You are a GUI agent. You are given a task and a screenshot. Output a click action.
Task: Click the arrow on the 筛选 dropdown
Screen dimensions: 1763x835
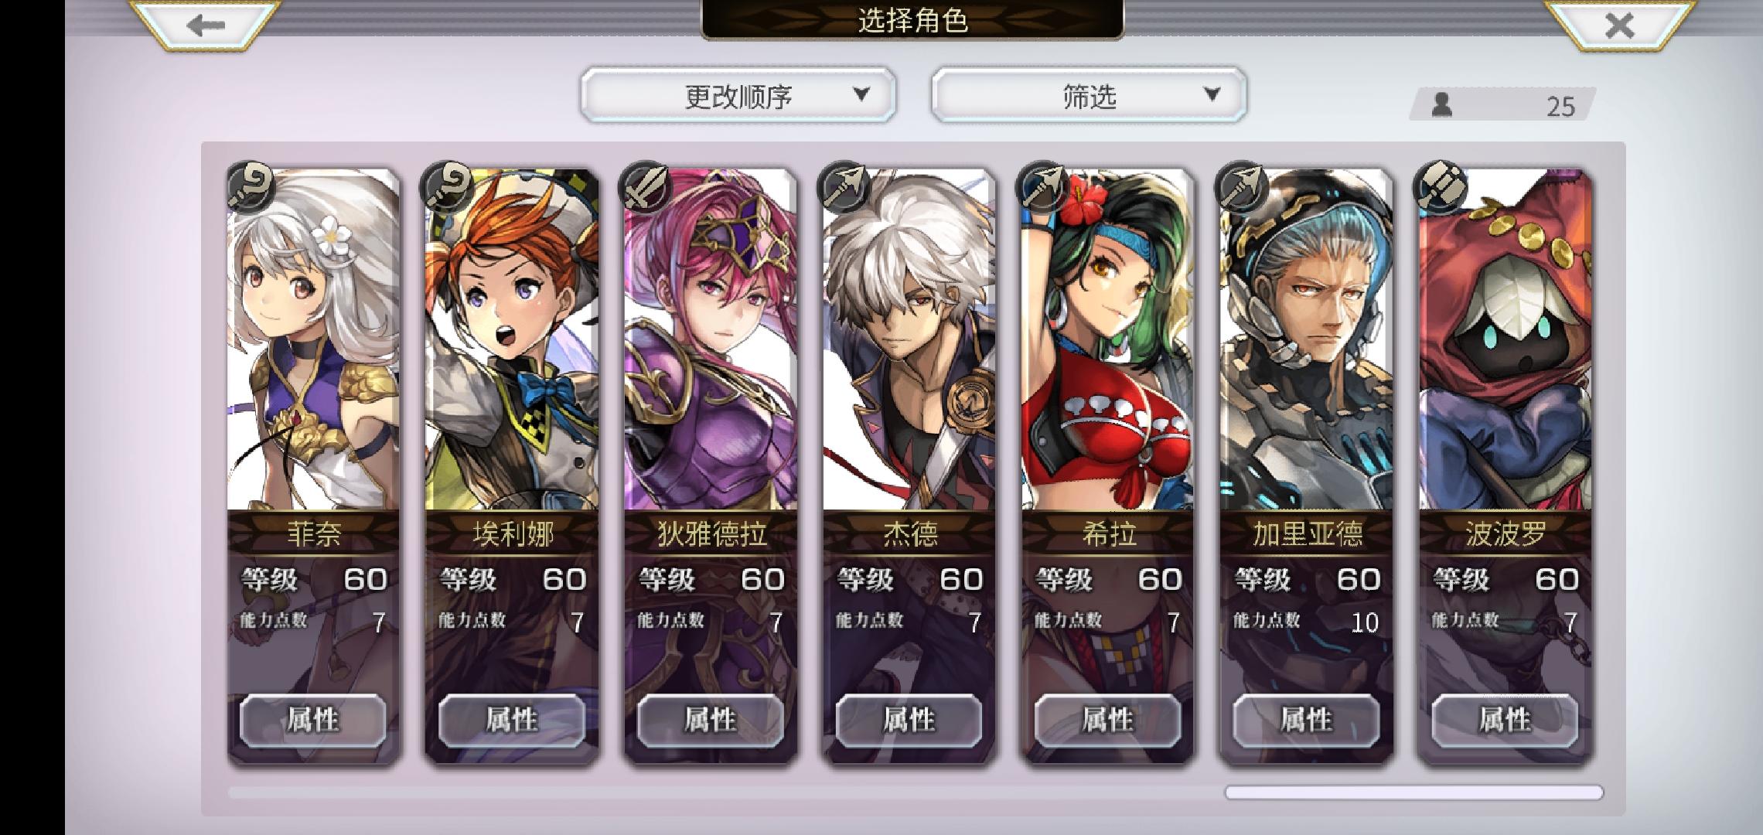[1212, 94]
